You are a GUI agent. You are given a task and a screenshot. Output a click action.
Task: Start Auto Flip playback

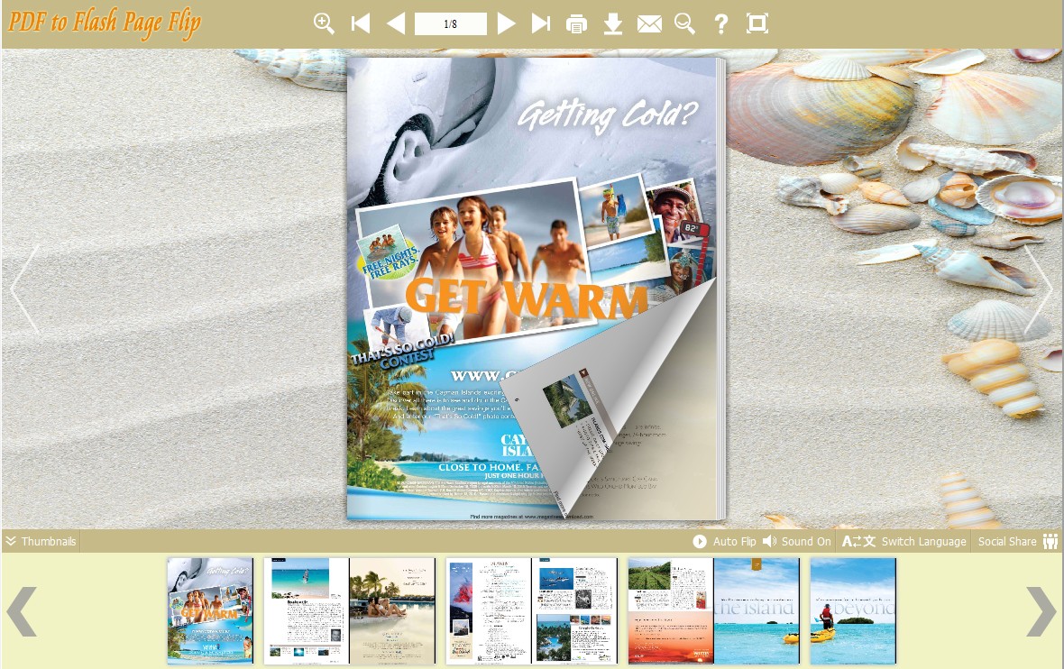(x=724, y=542)
